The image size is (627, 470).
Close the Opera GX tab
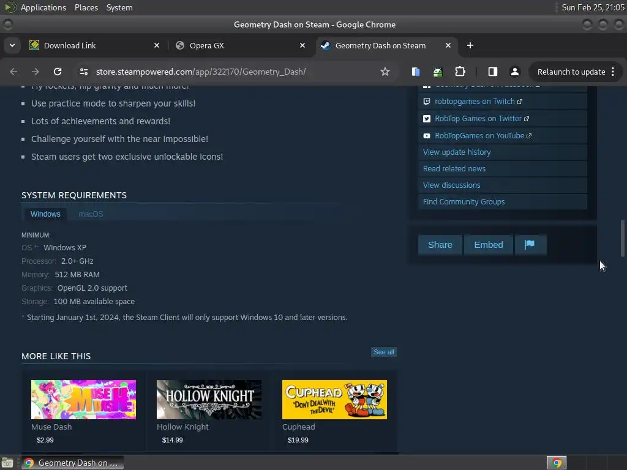click(302, 45)
